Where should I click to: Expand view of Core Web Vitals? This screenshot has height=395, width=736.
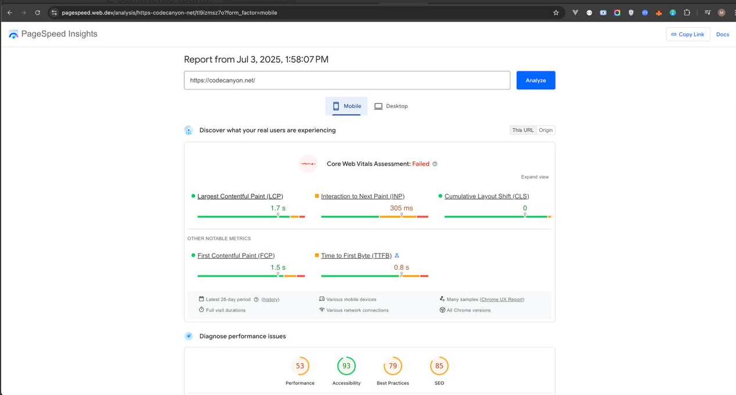coord(535,177)
